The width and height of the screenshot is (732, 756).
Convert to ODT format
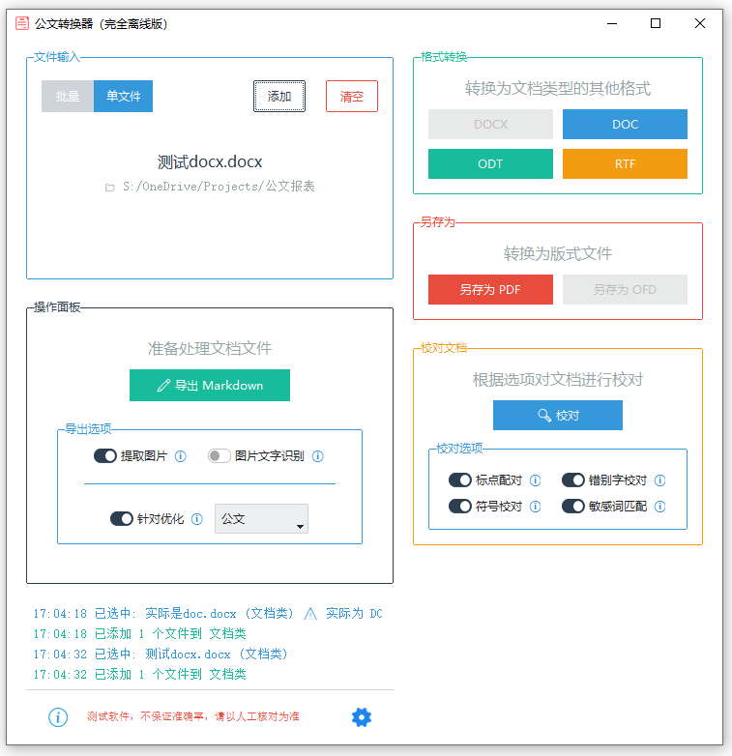click(490, 163)
